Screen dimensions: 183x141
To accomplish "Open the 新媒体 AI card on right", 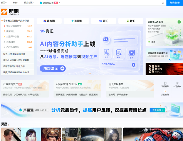I will (164, 32).
